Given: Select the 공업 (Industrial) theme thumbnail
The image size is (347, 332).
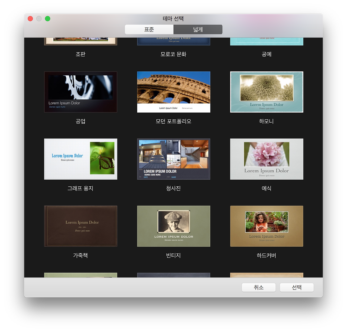Looking at the screenshot, I should [x=80, y=92].
